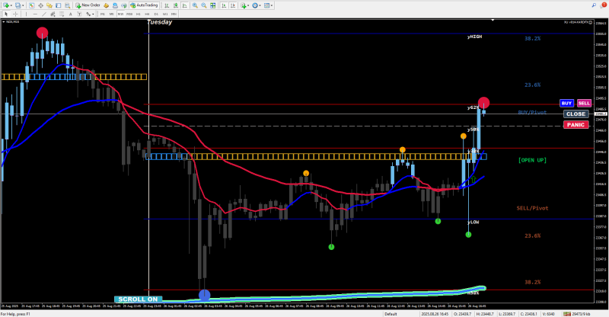
Task: Select the Crosshair tool
Action: coord(15,14)
